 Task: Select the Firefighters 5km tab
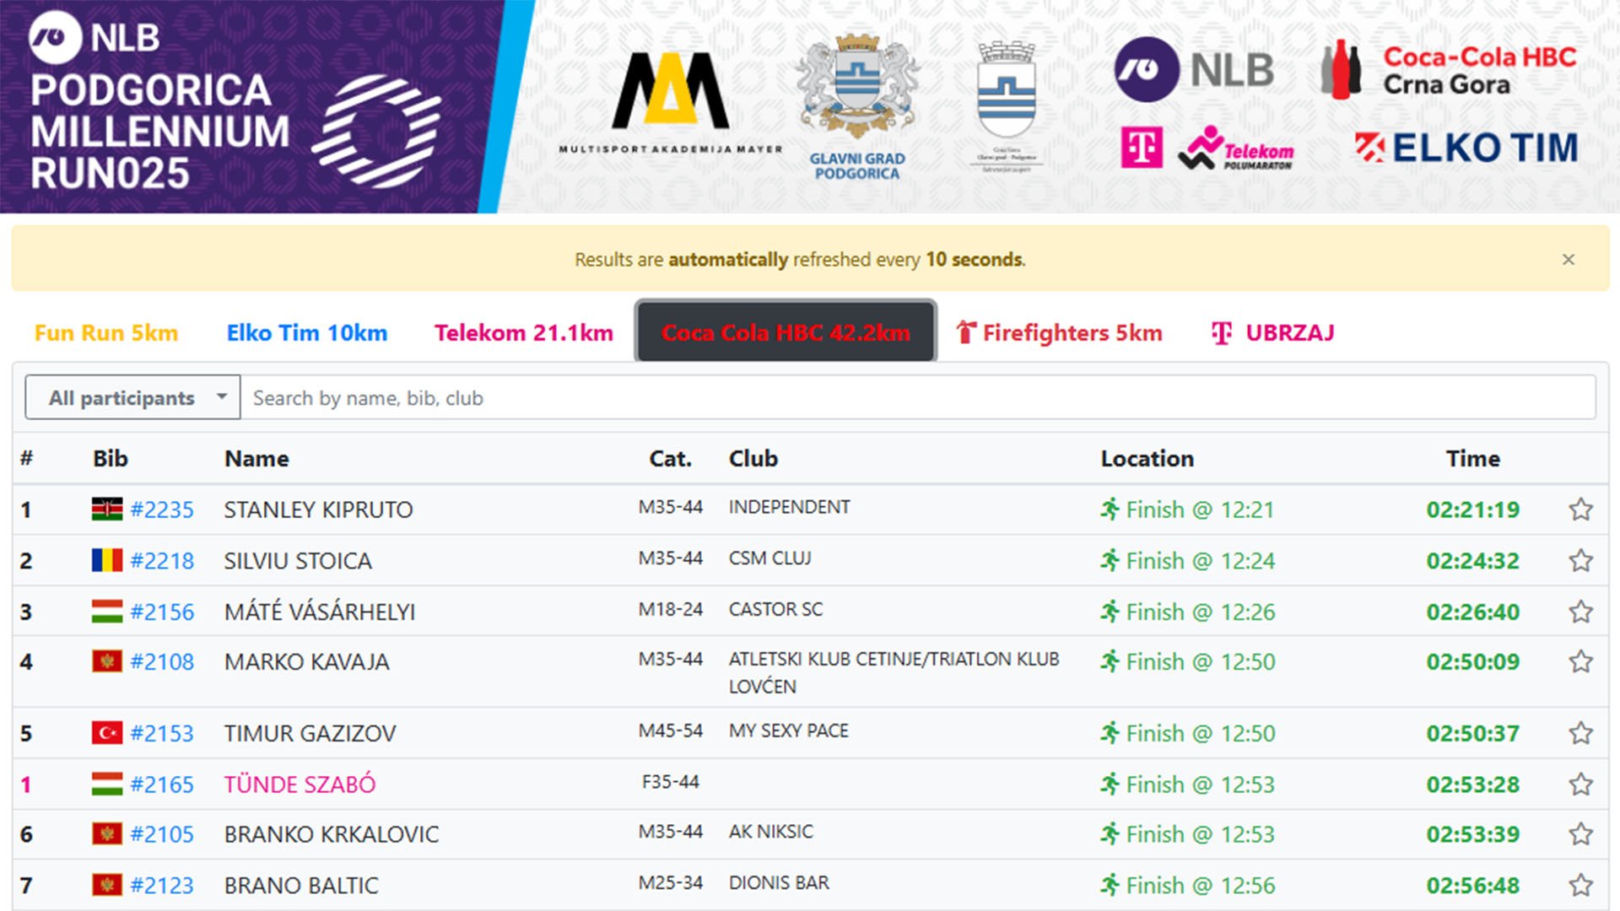click(x=1059, y=333)
